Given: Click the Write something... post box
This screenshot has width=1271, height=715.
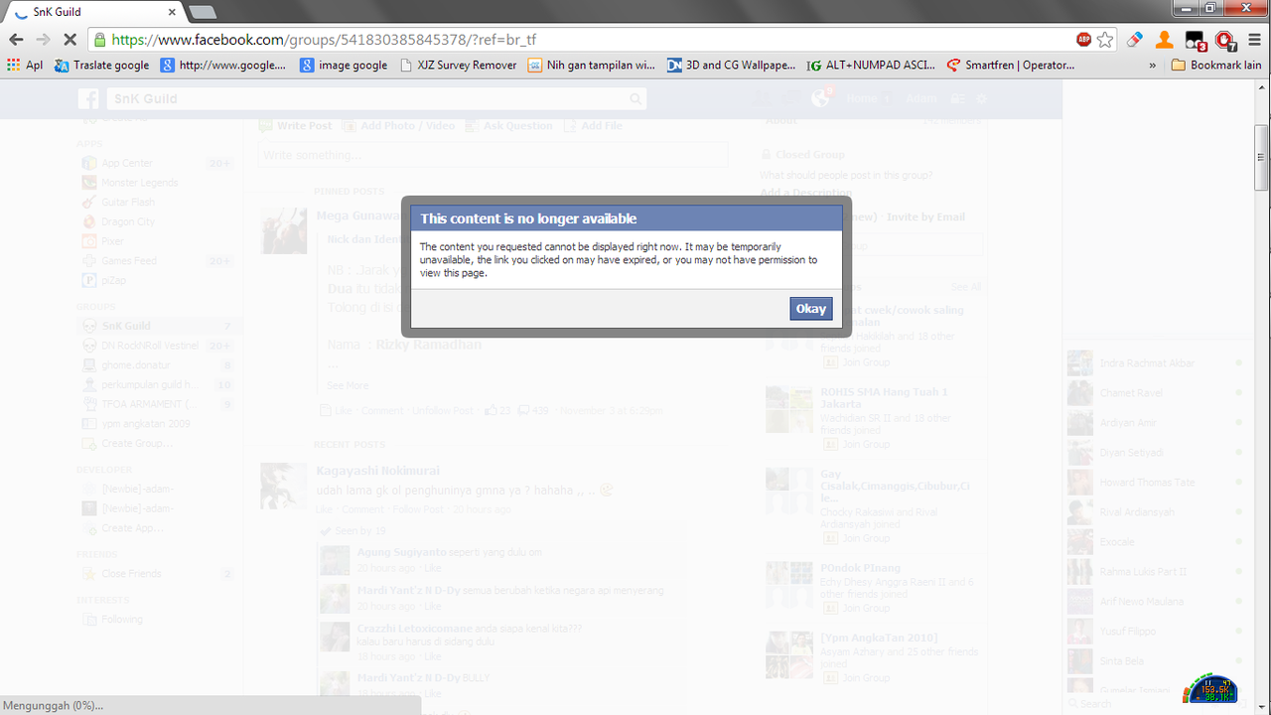Looking at the screenshot, I should [x=493, y=155].
